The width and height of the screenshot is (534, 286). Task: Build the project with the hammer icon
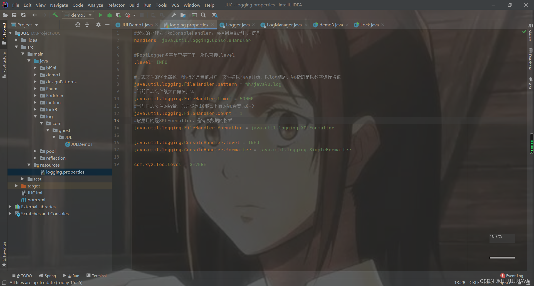click(55, 15)
